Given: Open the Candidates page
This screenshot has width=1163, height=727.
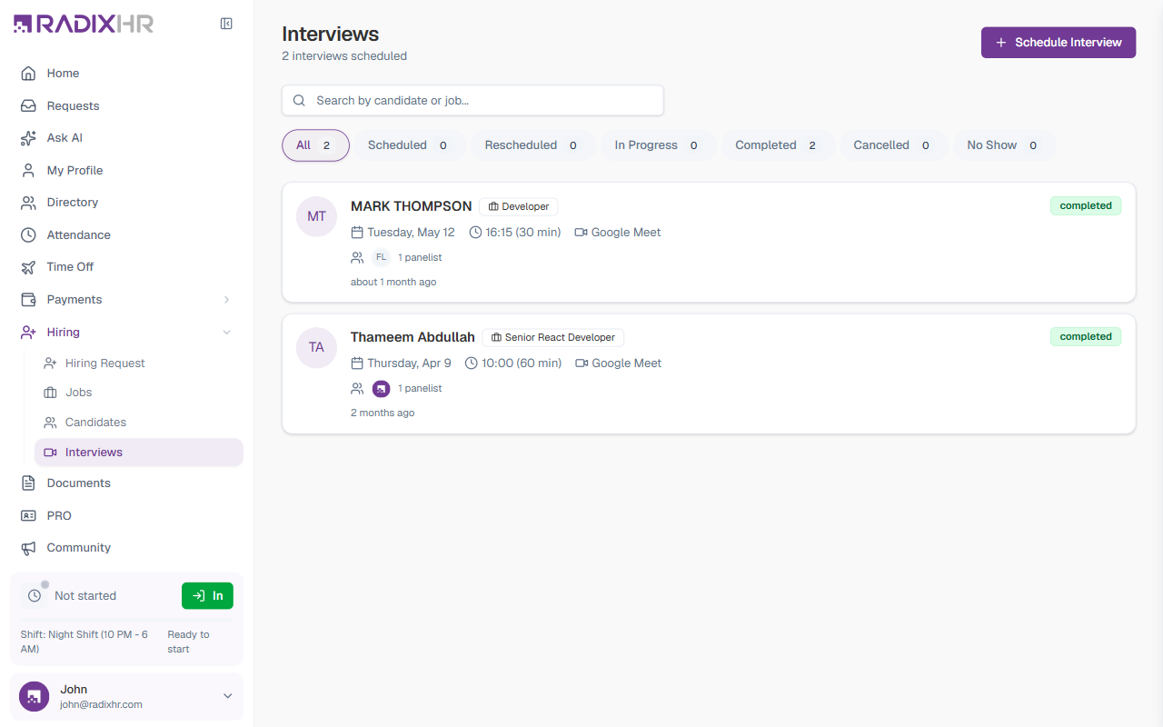Looking at the screenshot, I should click(138, 423).
